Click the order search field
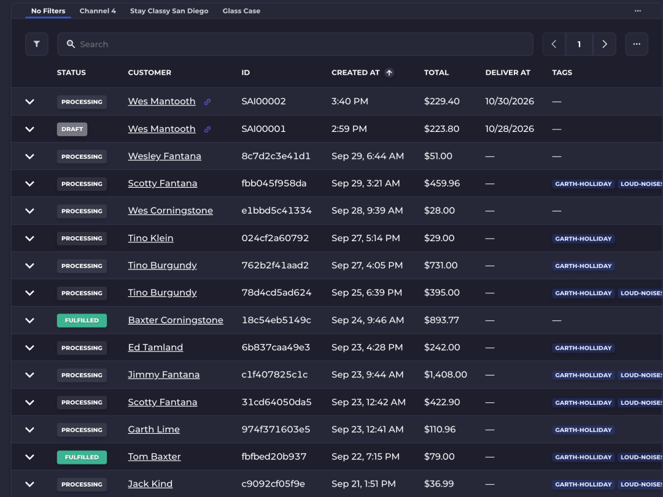 (x=295, y=44)
